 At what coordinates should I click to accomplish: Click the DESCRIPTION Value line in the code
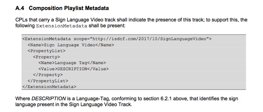(x=73, y=69)
